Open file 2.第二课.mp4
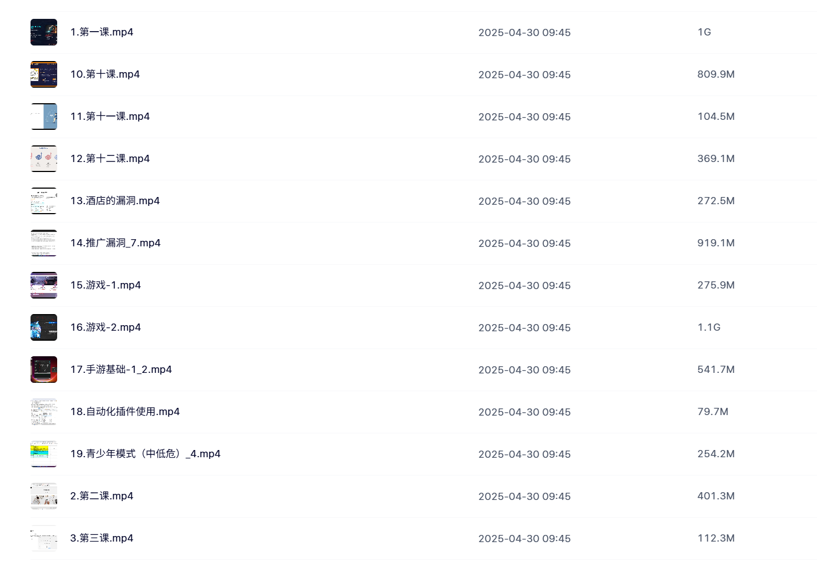This screenshot has width=817, height=561. tap(102, 496)
